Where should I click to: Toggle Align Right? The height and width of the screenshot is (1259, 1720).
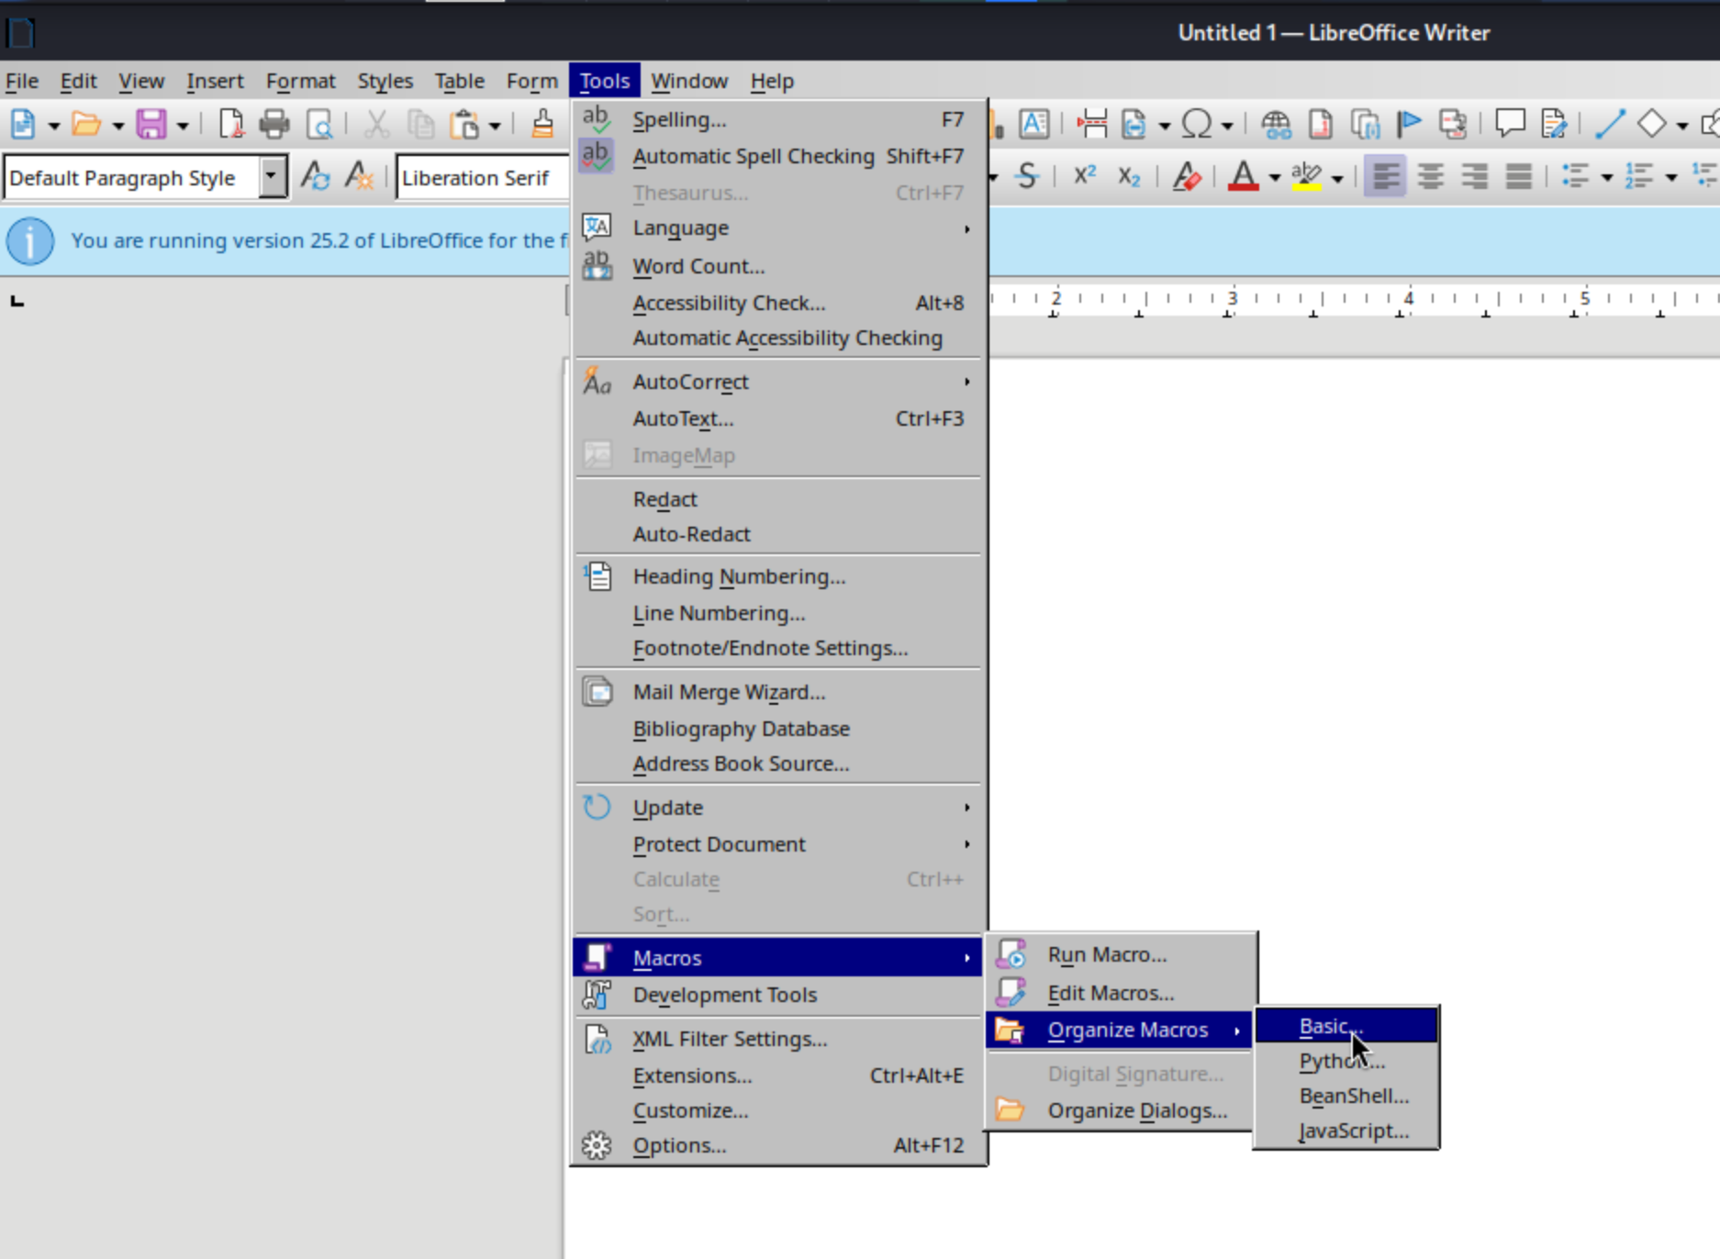click(1474, 176)
